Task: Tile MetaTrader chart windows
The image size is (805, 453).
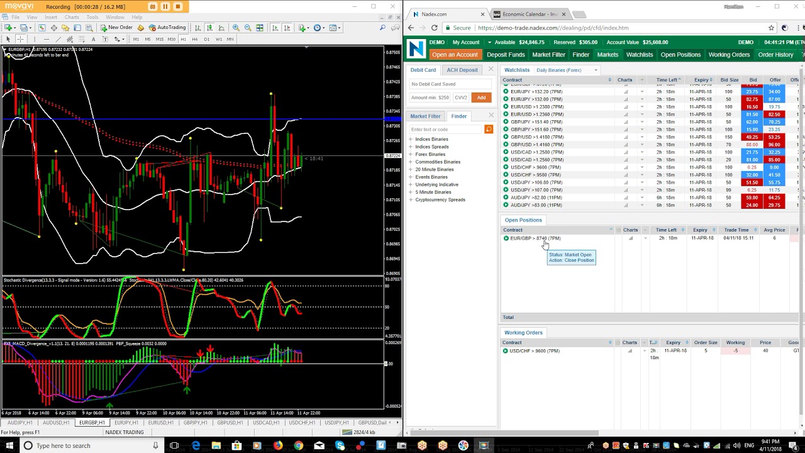Action: pos(260,28)
